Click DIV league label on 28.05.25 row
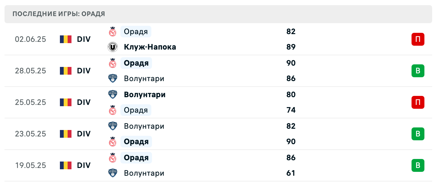Viewport: 436px width, 186px height. click(x=84, y=71)
